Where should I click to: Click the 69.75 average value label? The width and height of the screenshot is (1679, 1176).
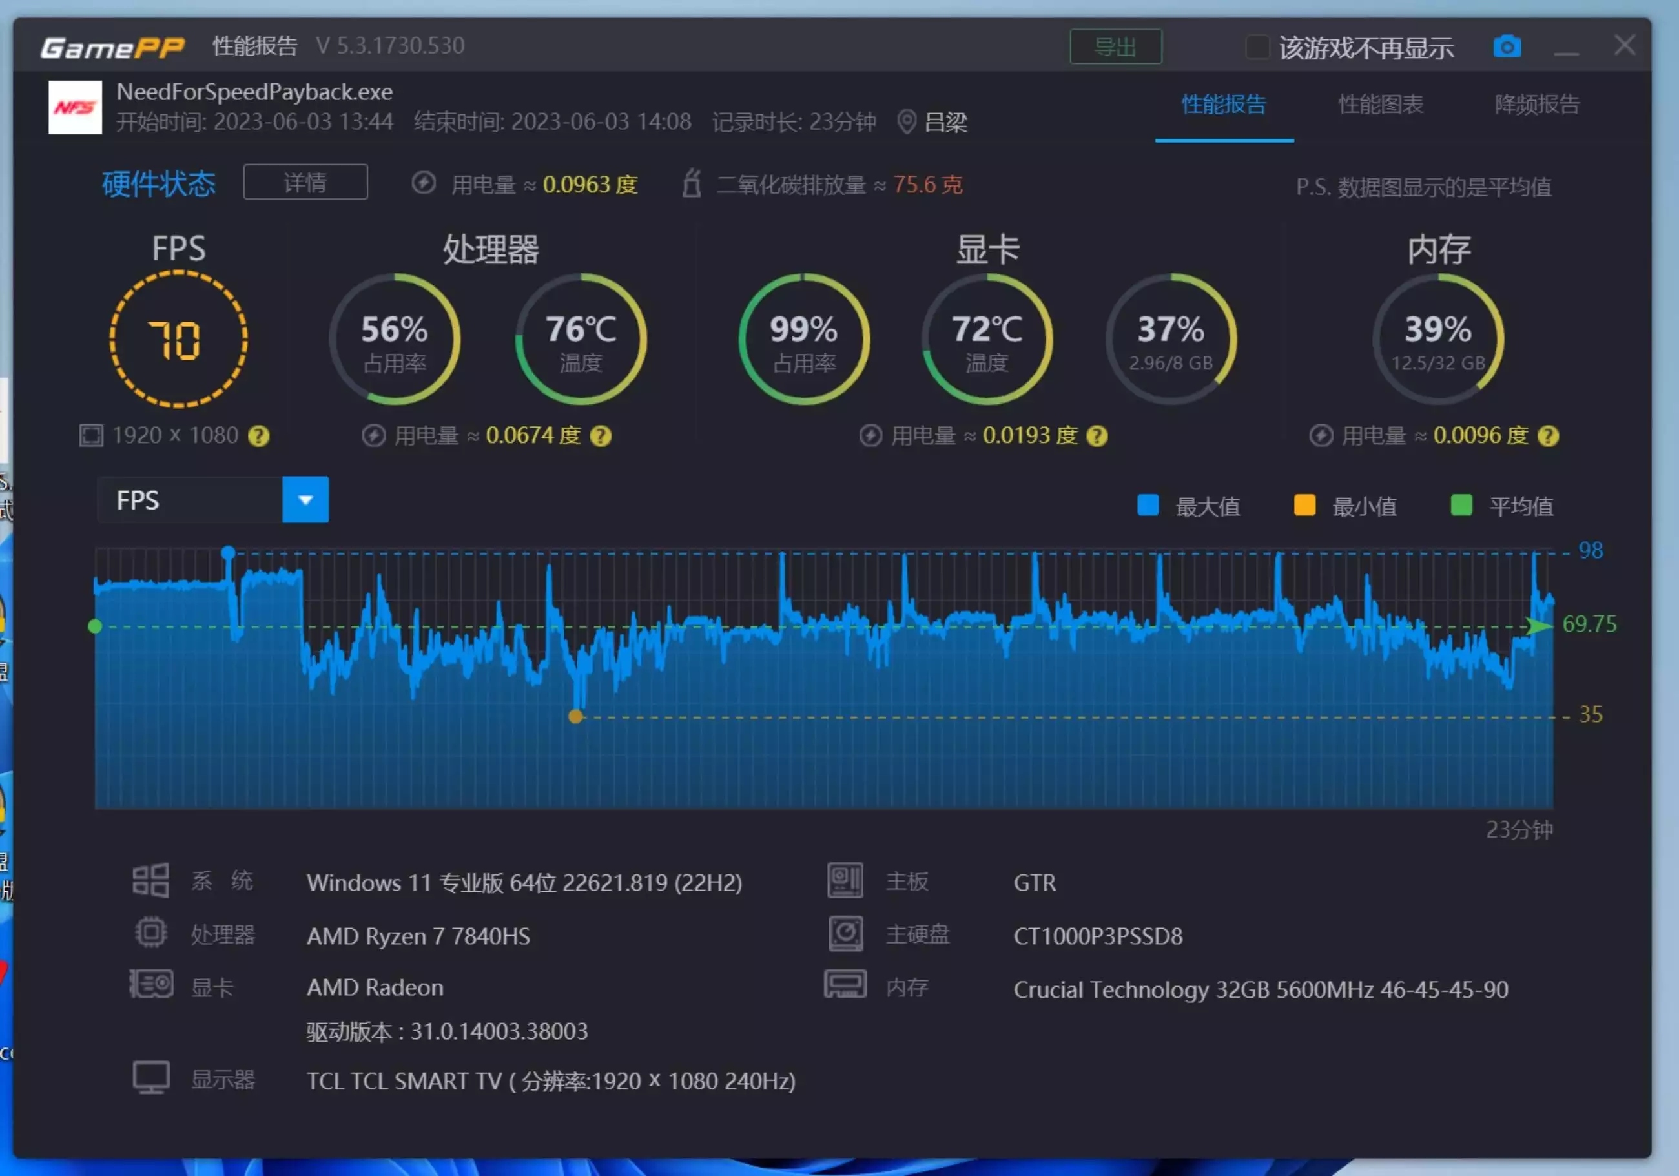pyautogui.click(x=1590, y=624)
